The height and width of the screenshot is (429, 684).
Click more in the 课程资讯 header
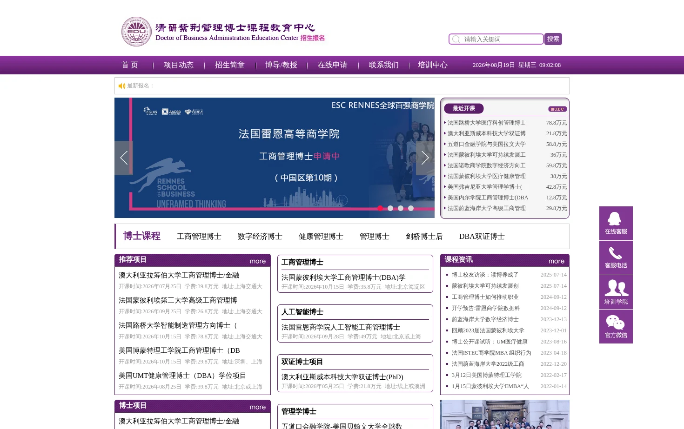(x=557, y=261)
